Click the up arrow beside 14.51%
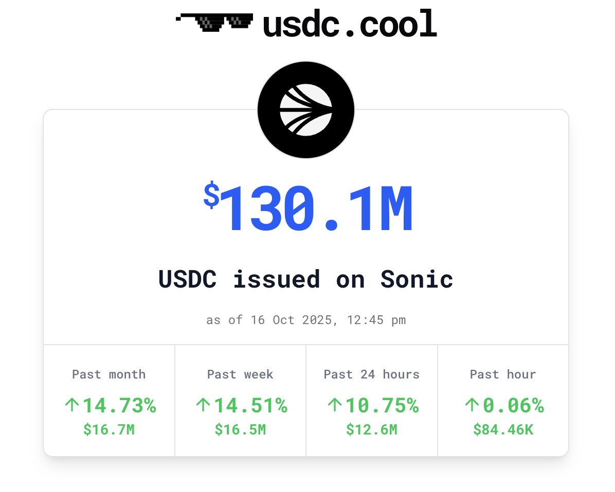The image size is (615, 492). coord(203,406)
